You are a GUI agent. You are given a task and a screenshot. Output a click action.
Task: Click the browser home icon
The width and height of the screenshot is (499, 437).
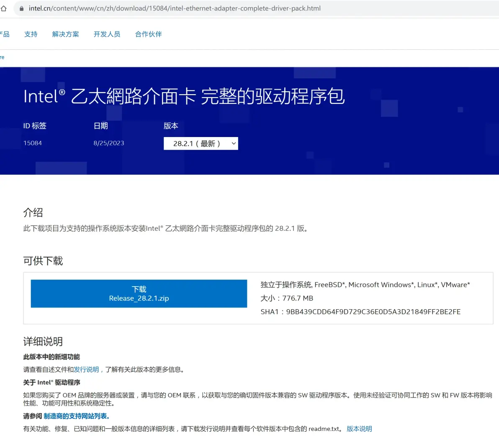tap(3, 8)
